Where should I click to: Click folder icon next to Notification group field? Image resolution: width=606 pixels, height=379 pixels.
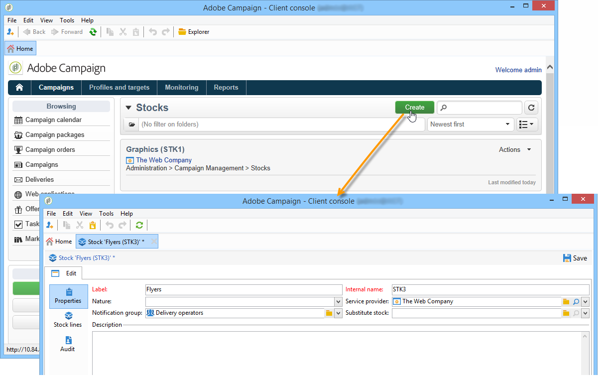(x=329, y=313)
